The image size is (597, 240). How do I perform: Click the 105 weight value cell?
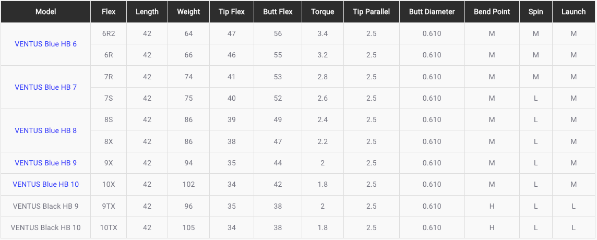pos(188,227)
